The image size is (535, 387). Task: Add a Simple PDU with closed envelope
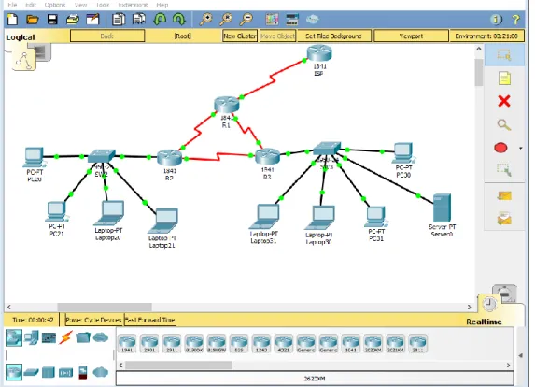pos(504,195)
